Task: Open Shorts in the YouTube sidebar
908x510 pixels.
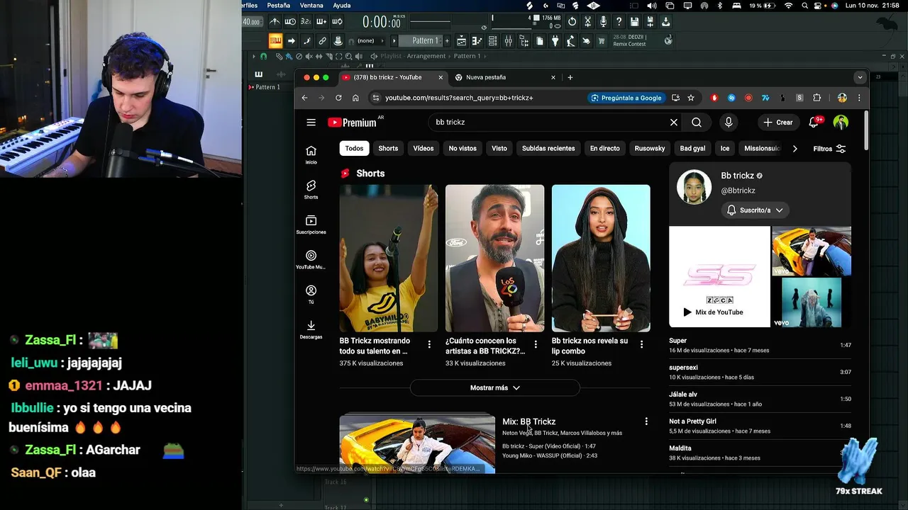Action: (x=311, y=189)
